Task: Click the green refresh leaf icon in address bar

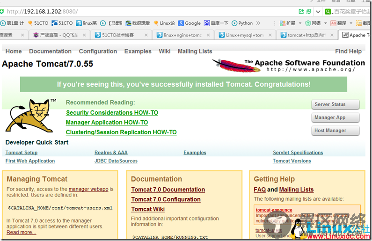Action: coord(309,11)
